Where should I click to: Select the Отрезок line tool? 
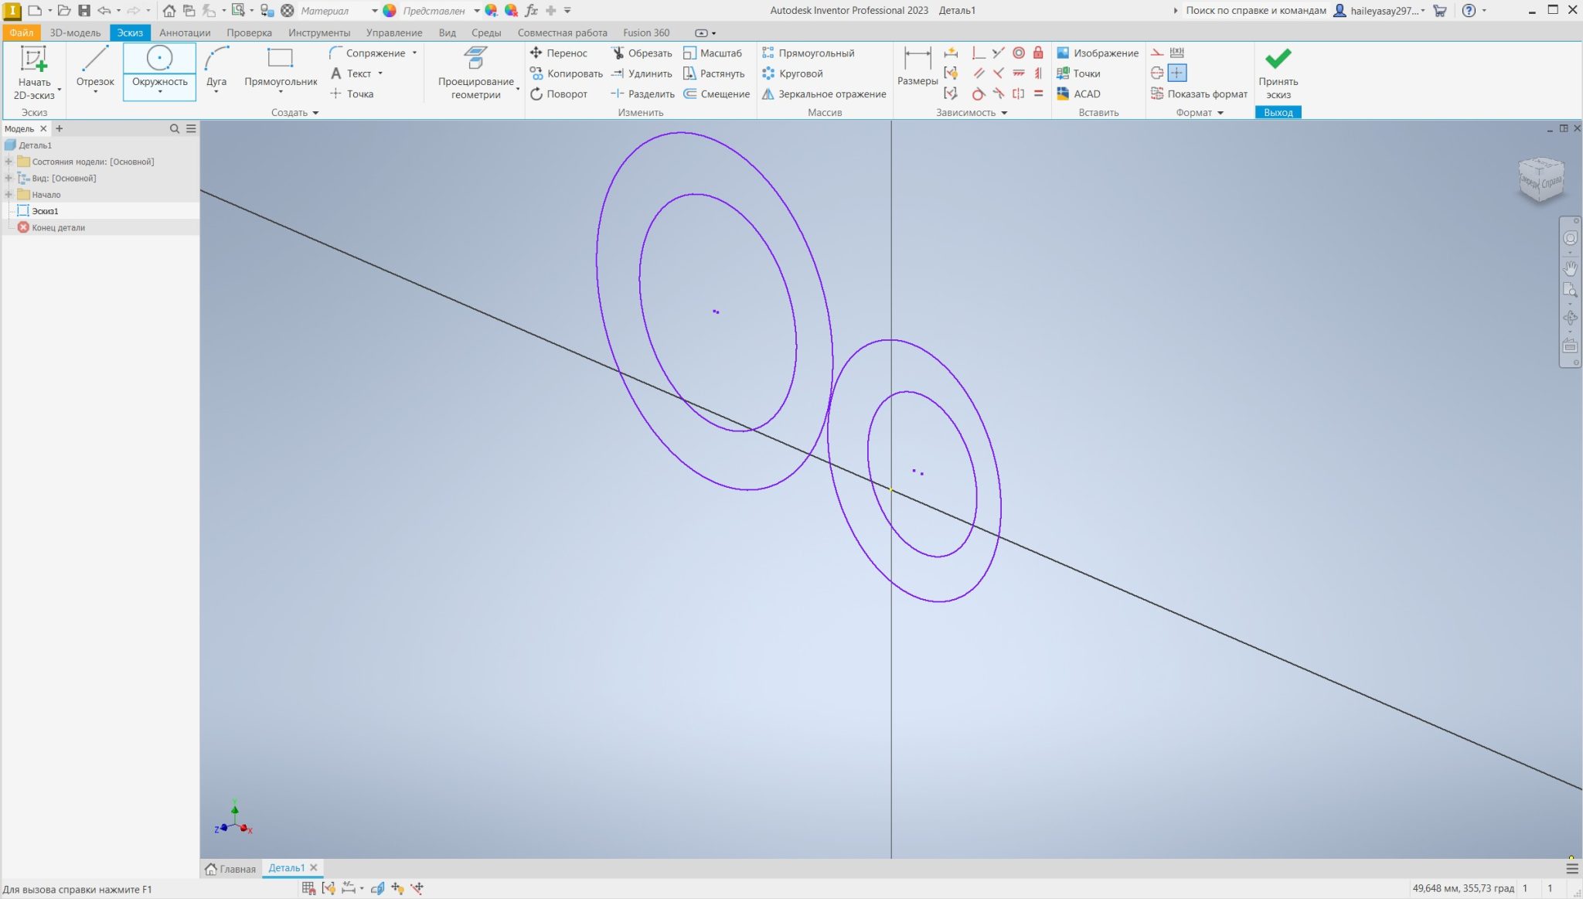pos(95,68)
